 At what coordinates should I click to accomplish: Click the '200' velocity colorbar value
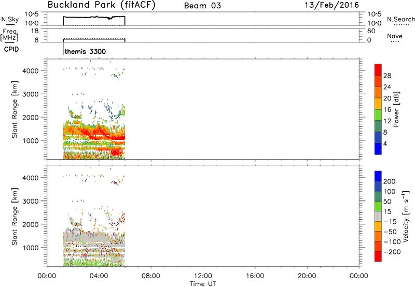pyautogui.click(x=390, y=181)
